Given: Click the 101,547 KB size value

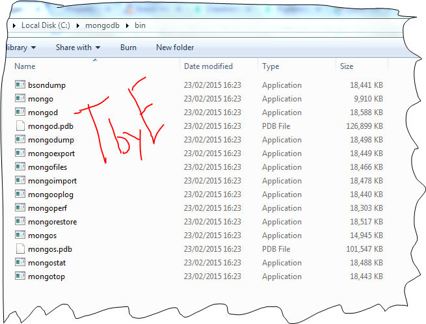Looking at the screenshot, I should [x=364, y=249].
